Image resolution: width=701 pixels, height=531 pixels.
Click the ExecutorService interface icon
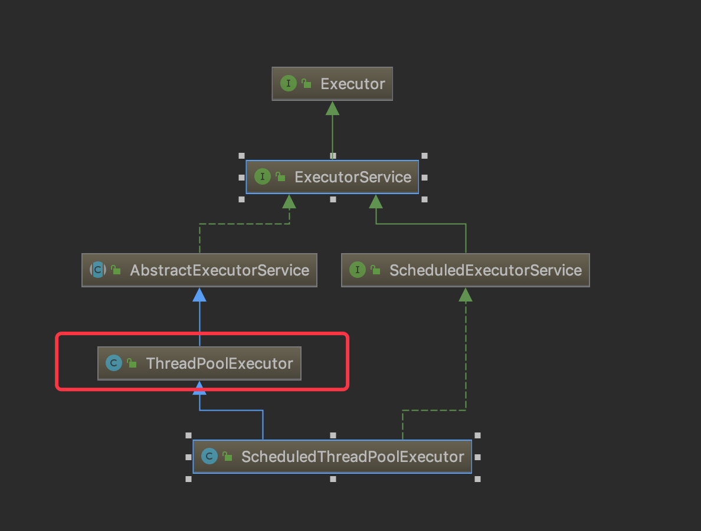(x=263, y=176)
